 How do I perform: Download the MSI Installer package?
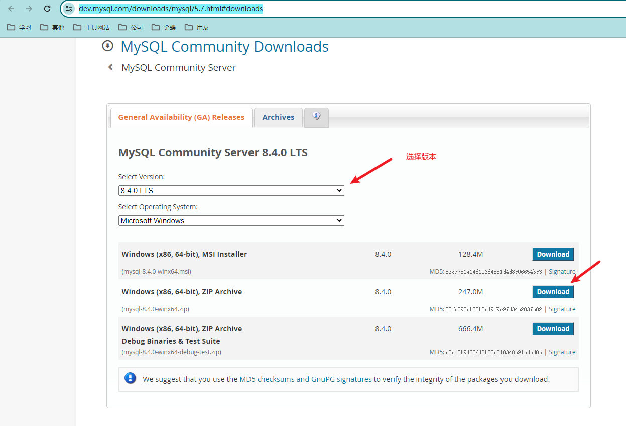(553, 254)
